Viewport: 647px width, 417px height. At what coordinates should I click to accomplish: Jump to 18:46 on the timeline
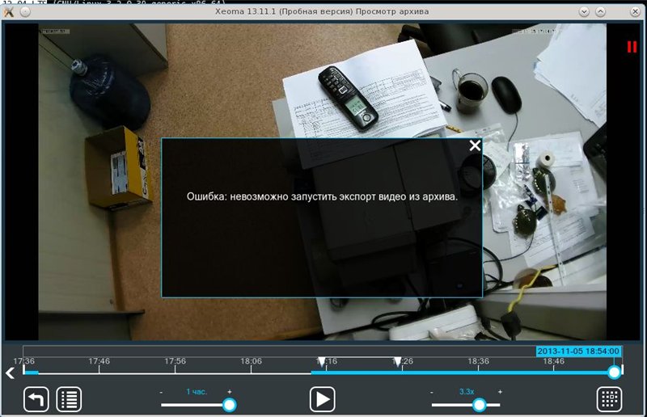pyautogui.click(x=554, y=361)
